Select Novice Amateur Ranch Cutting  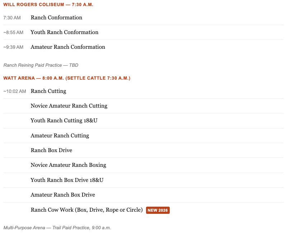[x=144, y=106]
